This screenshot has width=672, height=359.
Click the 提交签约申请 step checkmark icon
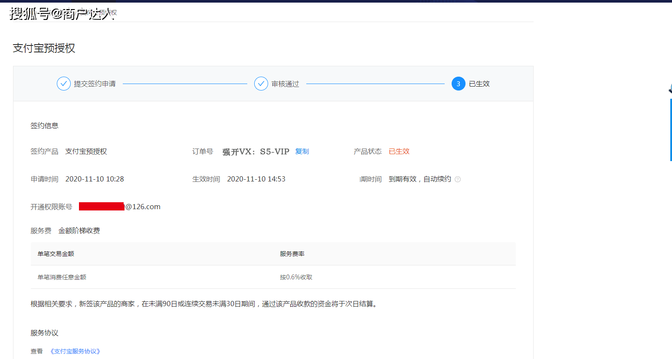(x=64, y=84)
